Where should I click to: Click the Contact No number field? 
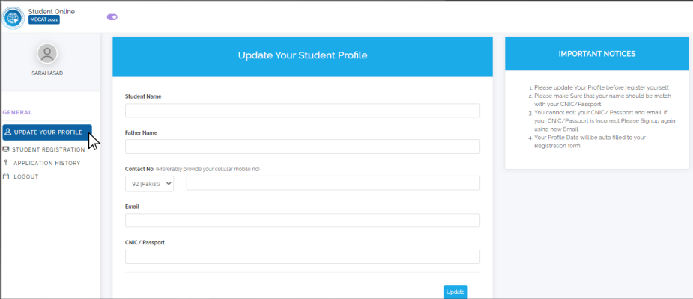pos(333,183)
